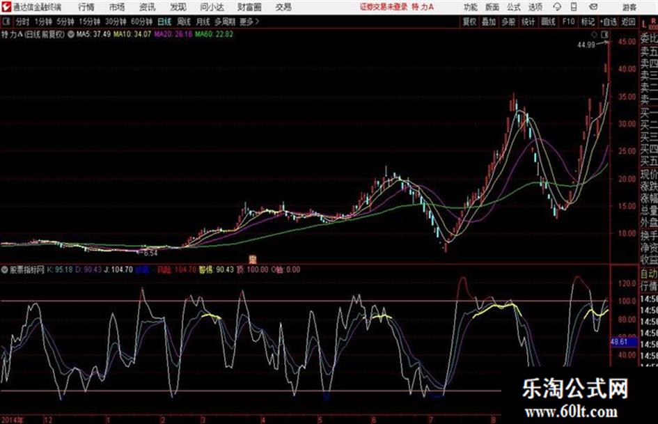Click the 标记 toolbar button

(588, 22)
